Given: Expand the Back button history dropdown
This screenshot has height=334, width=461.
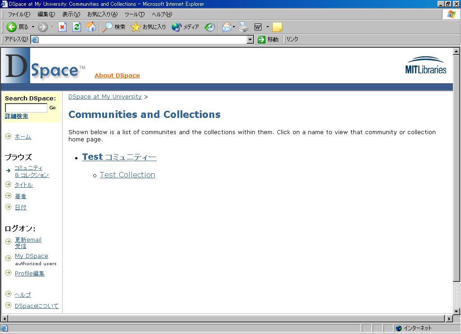Looking at the screenshot, I should click(33, 27).
